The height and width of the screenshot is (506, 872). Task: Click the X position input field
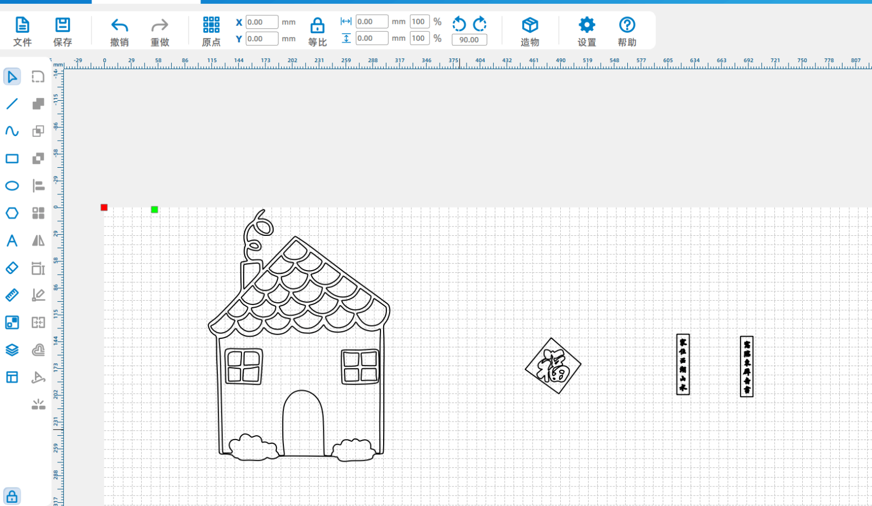[262, 22]
